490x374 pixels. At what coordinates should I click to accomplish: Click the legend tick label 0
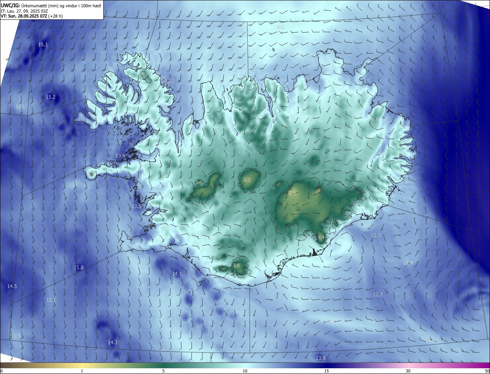2,371
